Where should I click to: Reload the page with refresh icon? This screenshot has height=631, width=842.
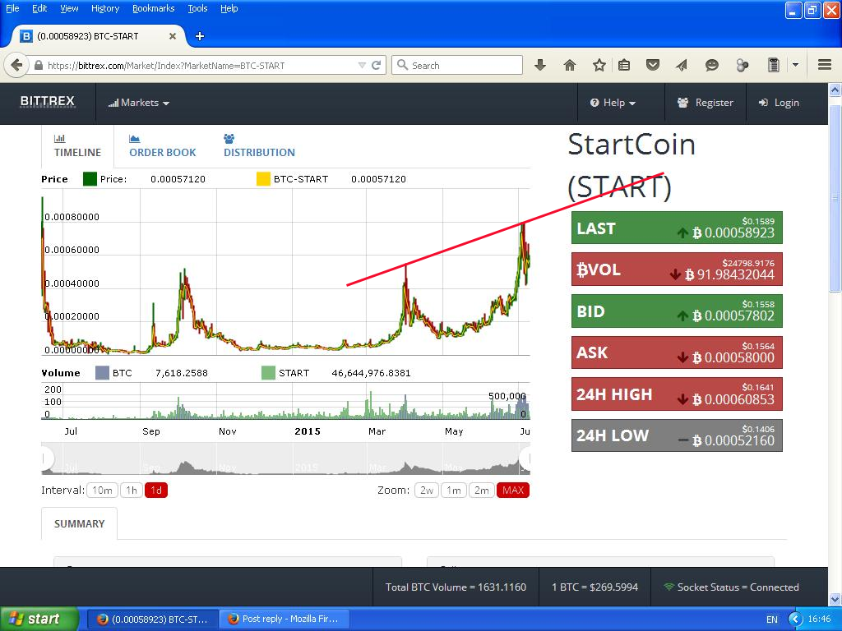point(377,66)
